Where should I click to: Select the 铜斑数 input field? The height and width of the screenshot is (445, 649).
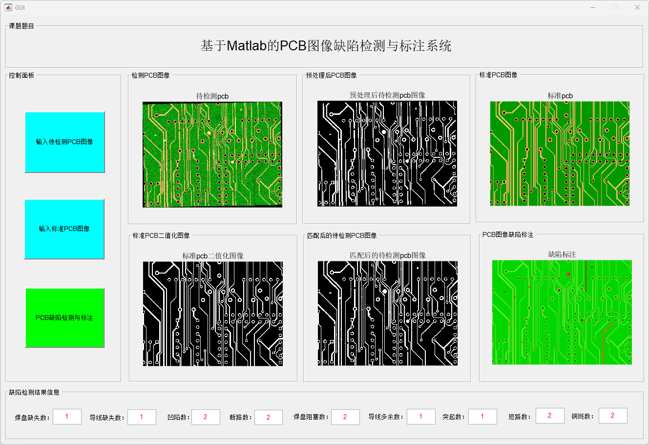612,415
